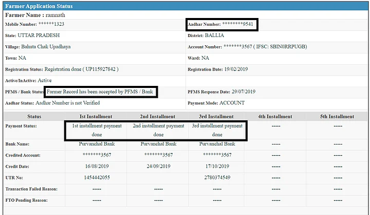Click the 5th Installment column header

pyautogui.click(x=337, y=116)
